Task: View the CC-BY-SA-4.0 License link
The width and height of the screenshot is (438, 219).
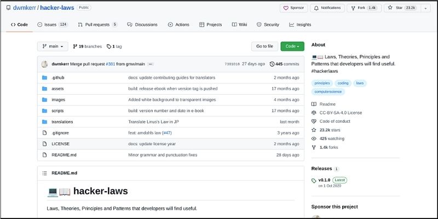Action: (337, 113)
